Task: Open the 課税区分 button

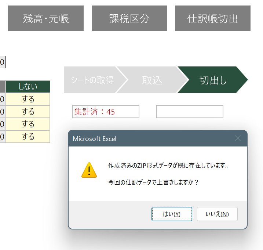Action: pos(129,18)
